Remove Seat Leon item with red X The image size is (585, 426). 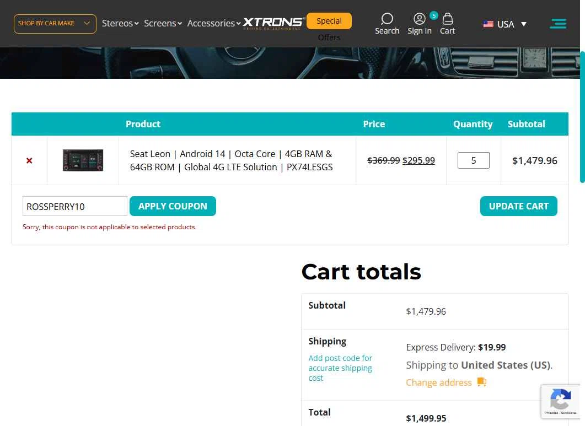tap(29, 160)
